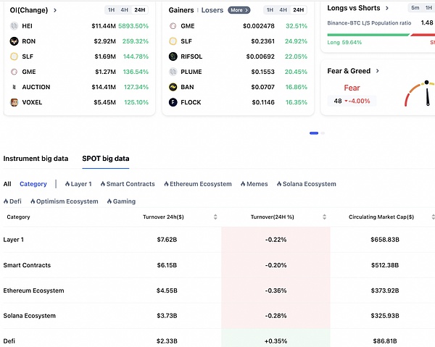Open the Solana Ecosystem table row
The height and width of the screenshot is (347, 435).
(x=219, y=316)
